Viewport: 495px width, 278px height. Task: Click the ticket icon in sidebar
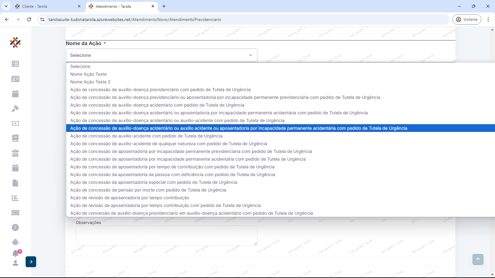[15, 213]
